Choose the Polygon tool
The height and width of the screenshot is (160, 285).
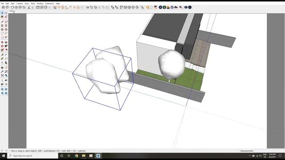[x=6, y=29]
